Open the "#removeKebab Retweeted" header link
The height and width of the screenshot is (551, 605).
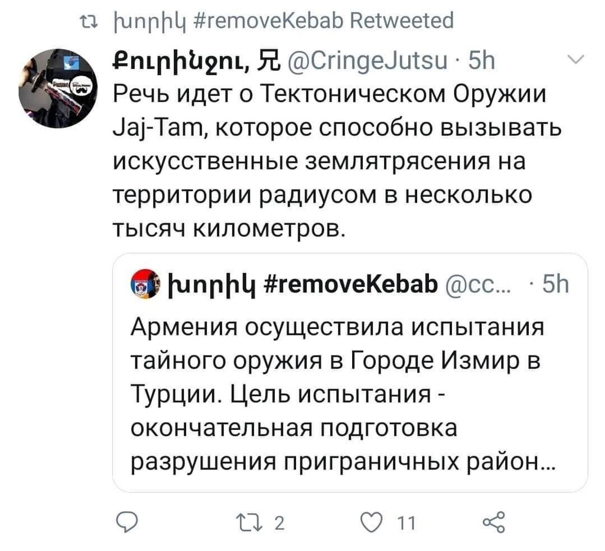[282, 21]
